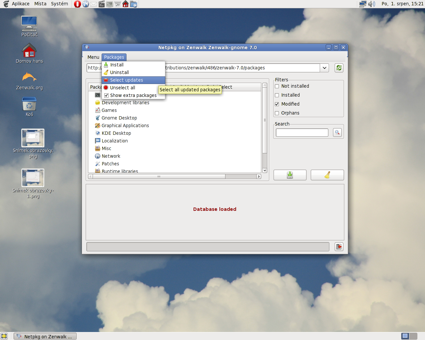Select the Graphical Applications category

point(125,126)
